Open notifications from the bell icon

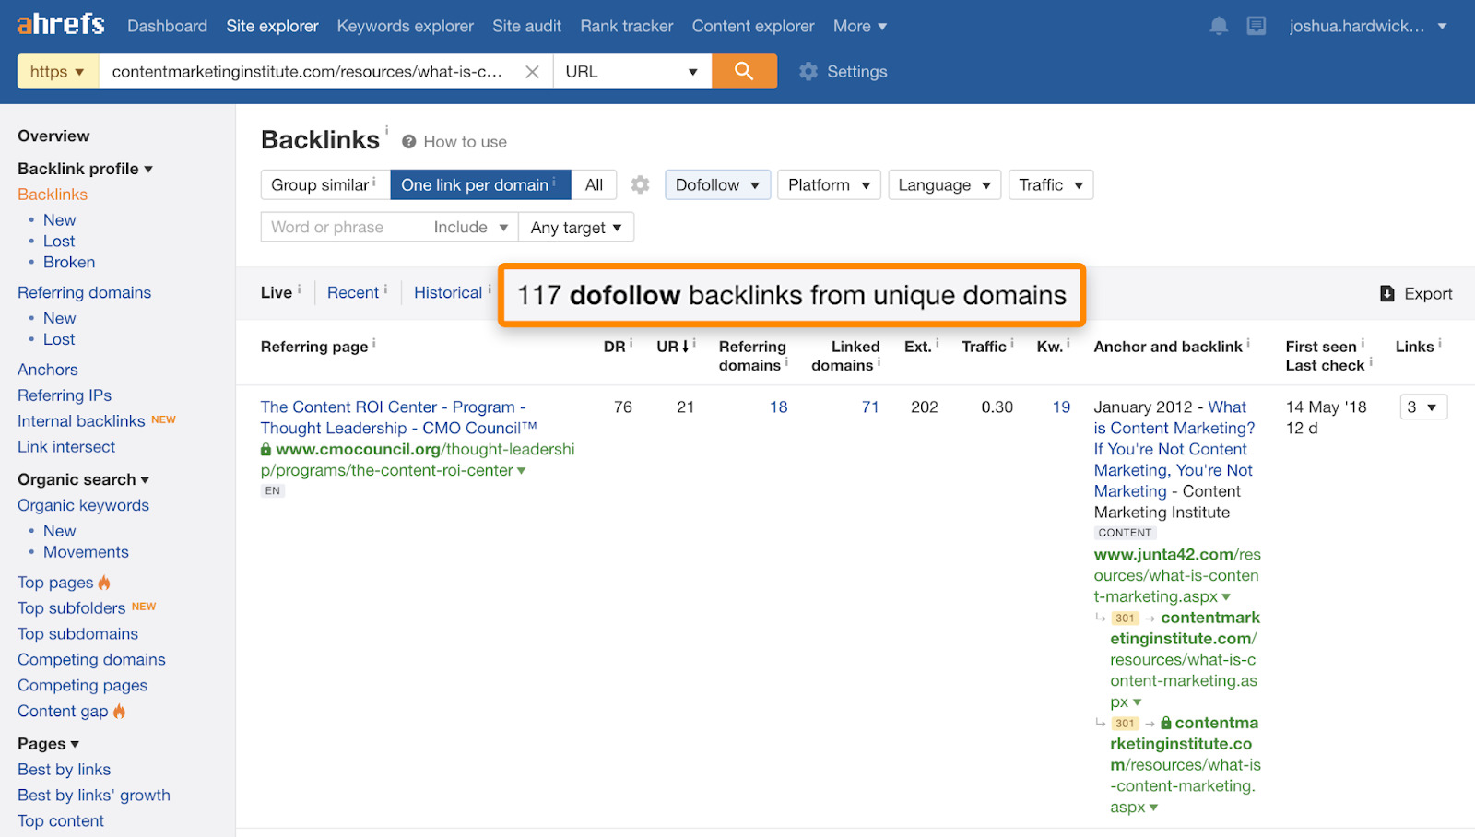pyautogui.click(x=1218, y=26)
